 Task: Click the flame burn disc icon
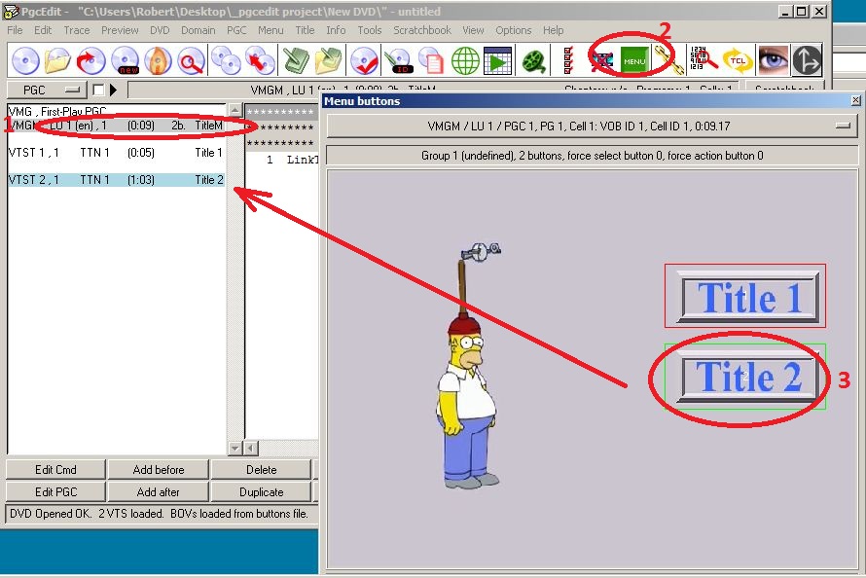pos(158,60)
